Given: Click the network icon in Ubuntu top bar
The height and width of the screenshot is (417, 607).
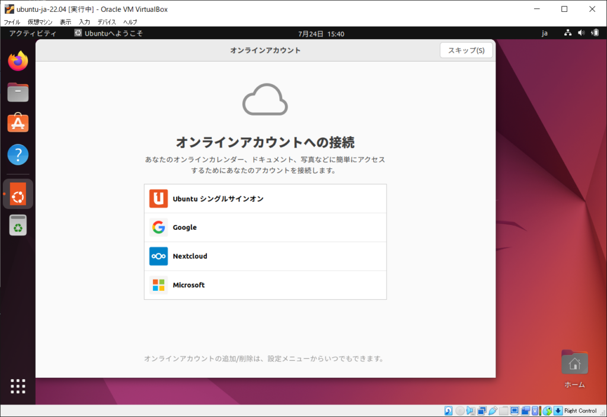Looking at the screenshot, I should point(568,33).
